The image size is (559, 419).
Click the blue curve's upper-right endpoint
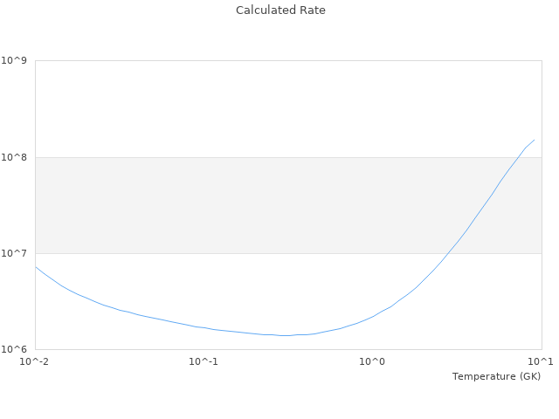534,140
